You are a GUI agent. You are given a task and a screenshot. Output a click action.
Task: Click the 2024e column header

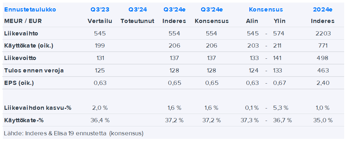click(322, 10)
